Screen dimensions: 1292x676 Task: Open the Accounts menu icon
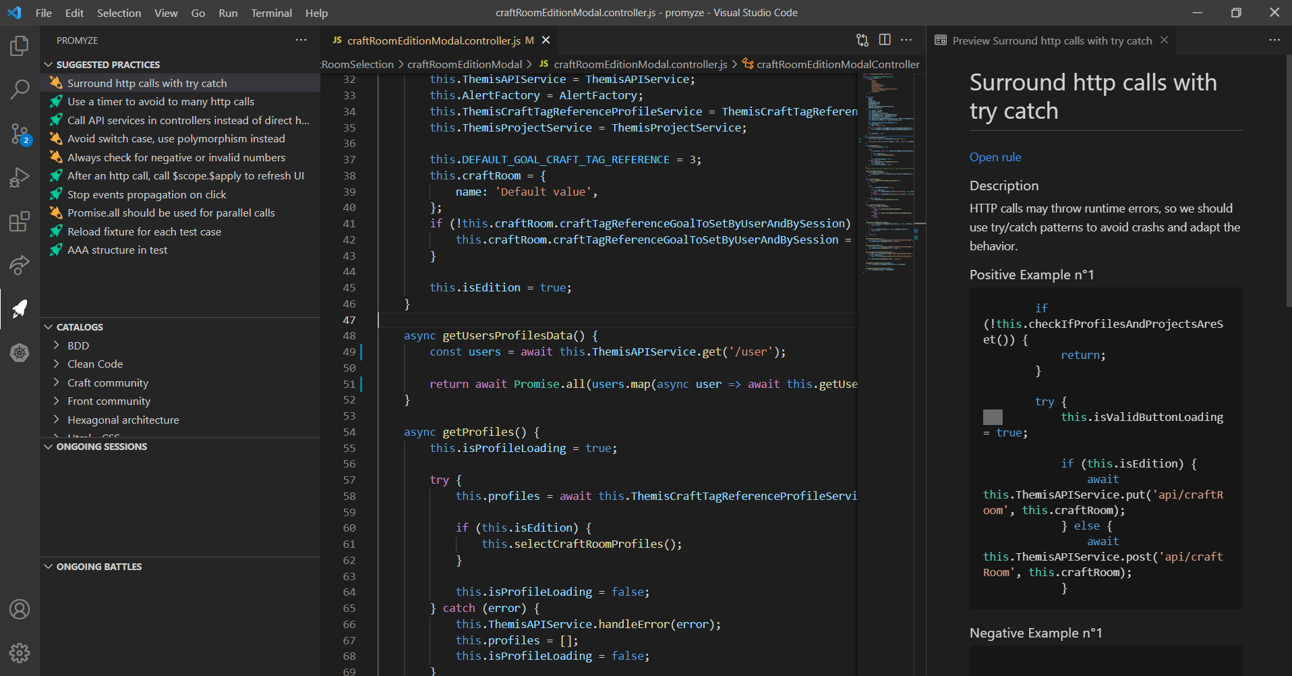pos(20,609)
